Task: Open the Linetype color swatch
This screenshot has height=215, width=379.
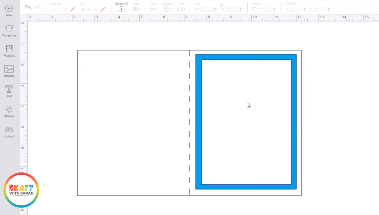Action: pos(72,9)
